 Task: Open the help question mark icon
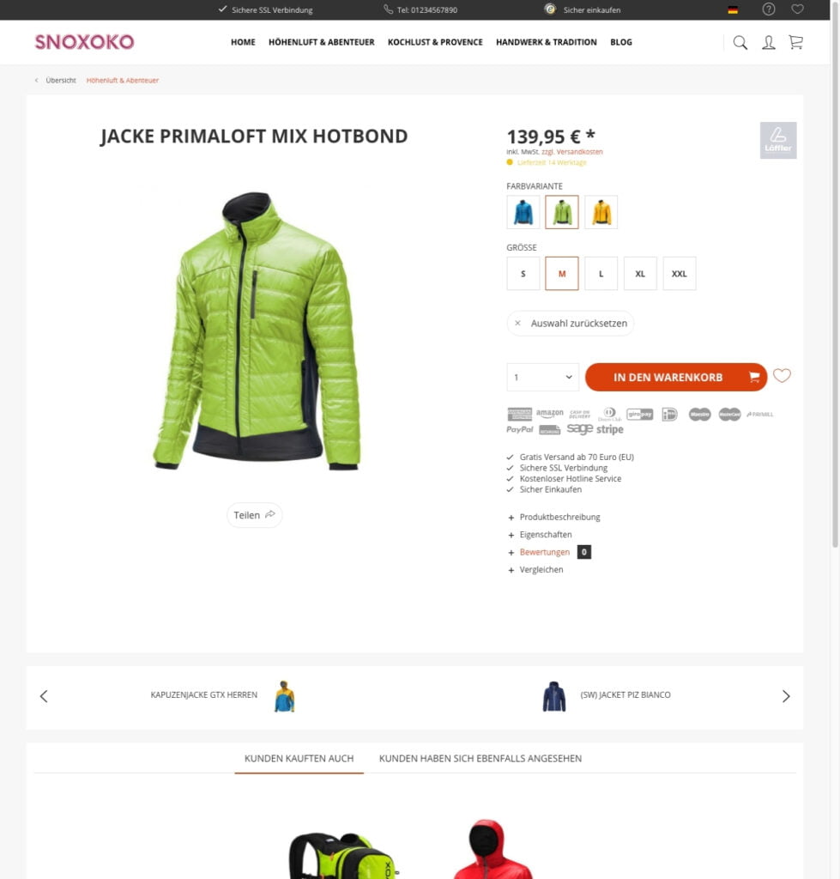click(768, 9)
